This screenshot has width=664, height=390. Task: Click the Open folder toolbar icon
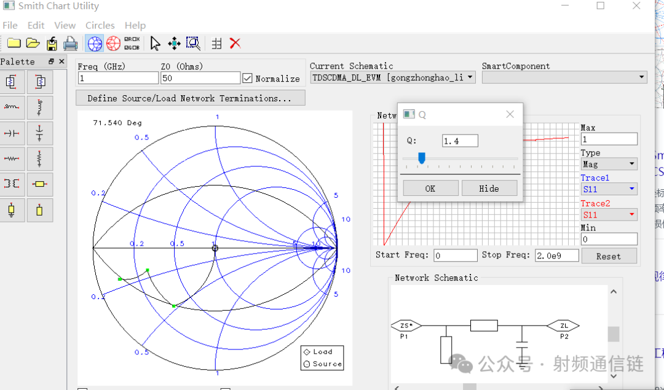pyautogui.click(x=33, y=43)
